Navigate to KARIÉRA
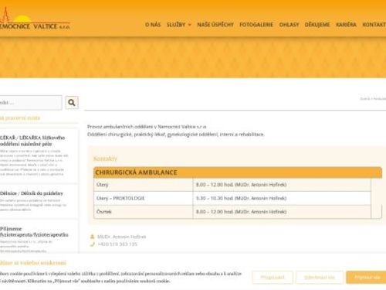 click(346, 25)
